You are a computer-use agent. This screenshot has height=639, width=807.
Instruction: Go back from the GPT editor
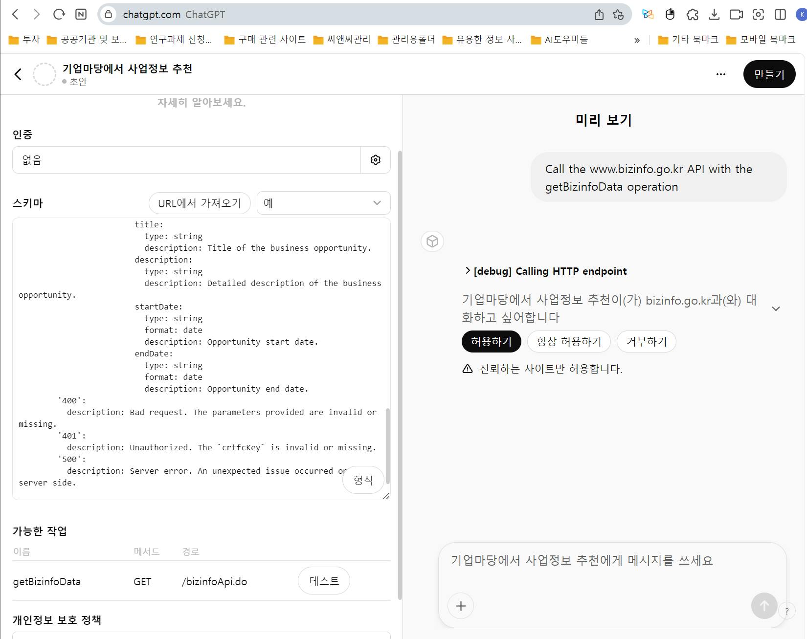coord(18,74)
